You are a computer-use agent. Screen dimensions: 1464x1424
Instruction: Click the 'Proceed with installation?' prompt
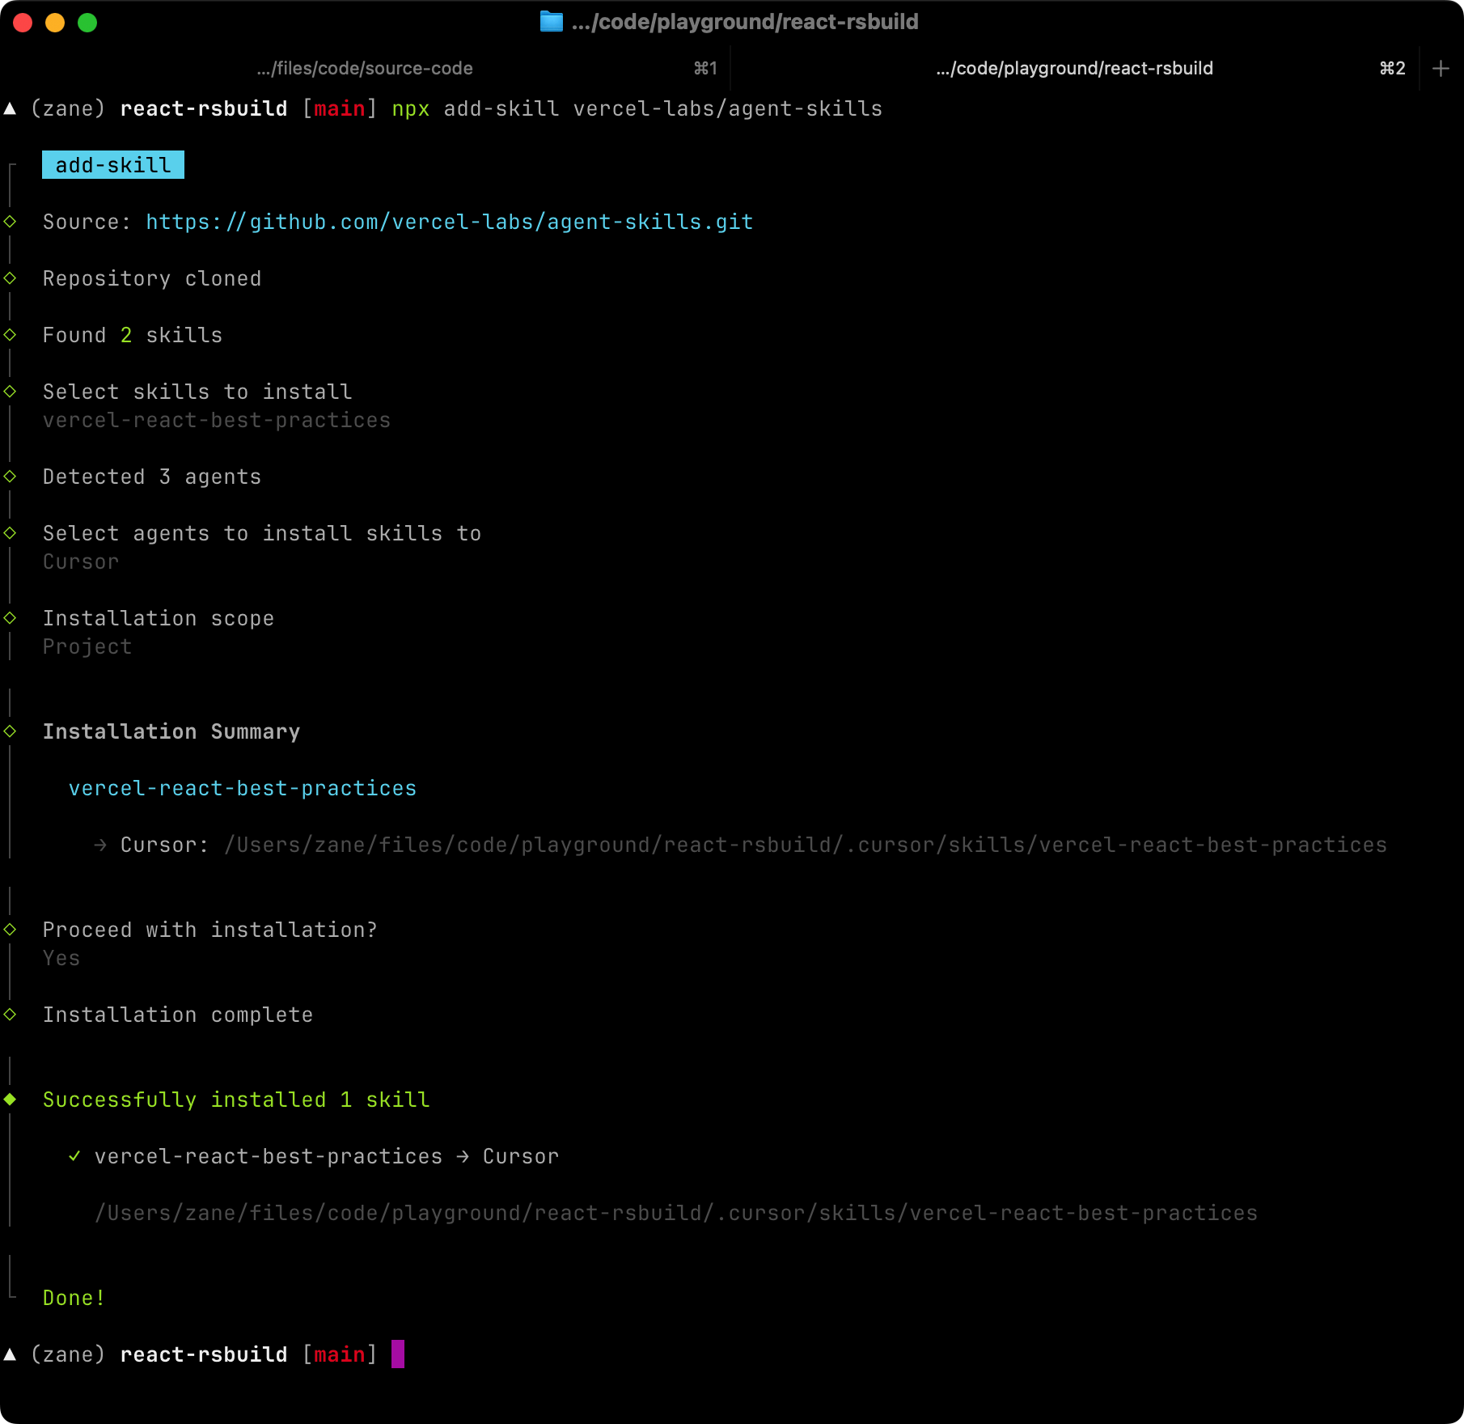click(x=210, y=930)
